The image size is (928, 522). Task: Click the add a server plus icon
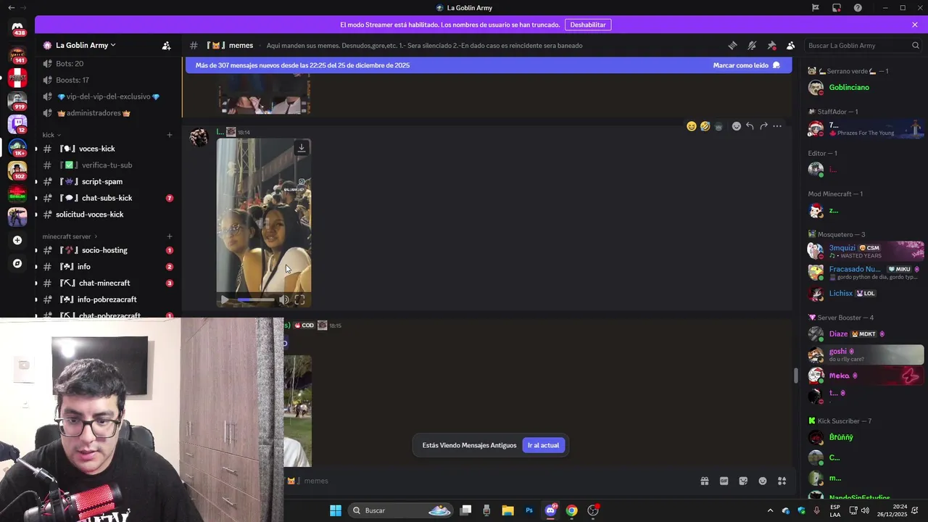pyautogui.click(x=17, y=240)
